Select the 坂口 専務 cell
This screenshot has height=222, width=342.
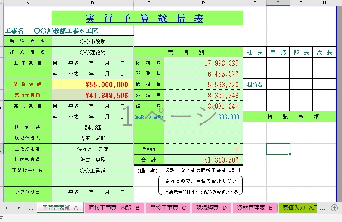92,160
